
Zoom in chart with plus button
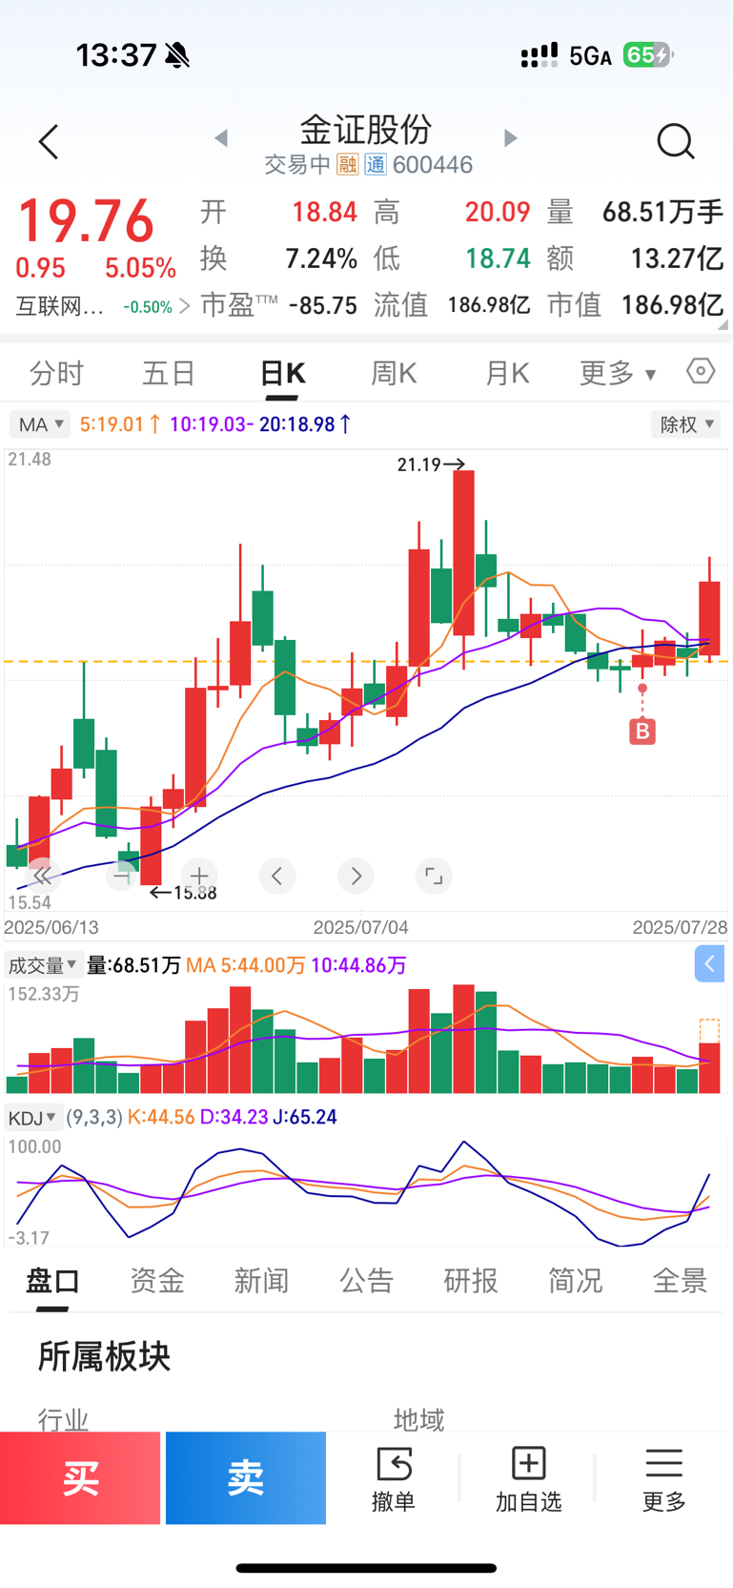[x=199, y=876]
